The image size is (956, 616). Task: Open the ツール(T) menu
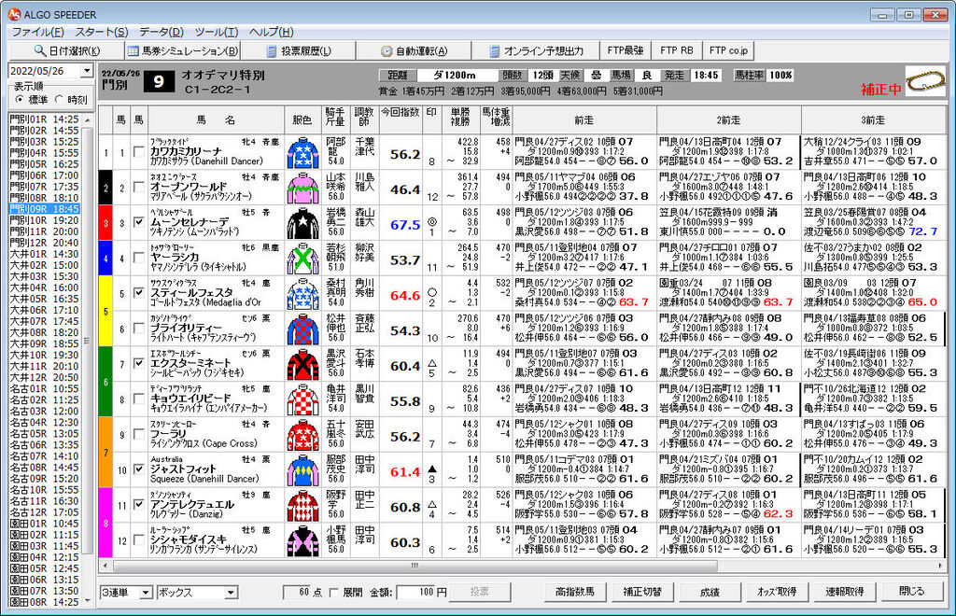tap(217, 33)
